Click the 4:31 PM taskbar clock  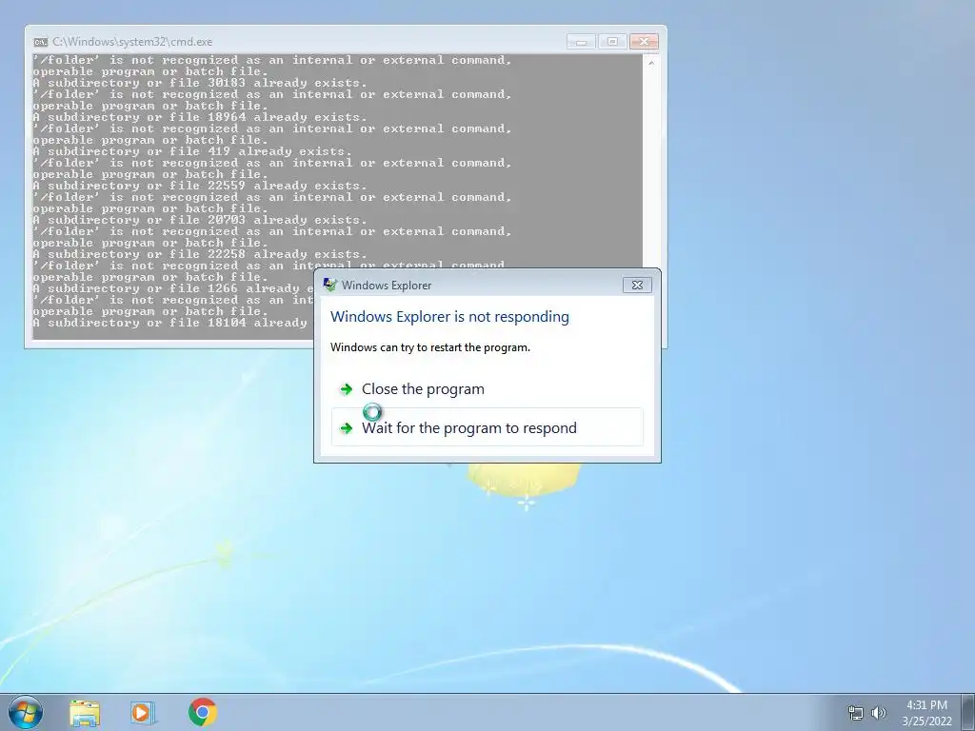[926, 713]
